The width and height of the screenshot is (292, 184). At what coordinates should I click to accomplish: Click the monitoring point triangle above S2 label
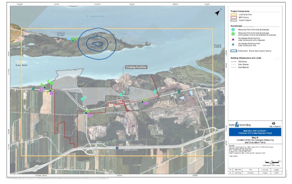[x=143, y=102]
